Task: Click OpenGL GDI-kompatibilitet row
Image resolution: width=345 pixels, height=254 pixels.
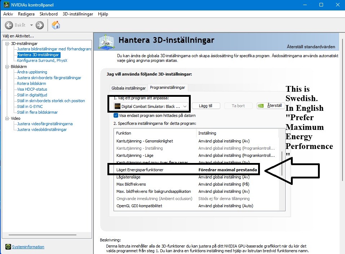Action: (196, 206)
